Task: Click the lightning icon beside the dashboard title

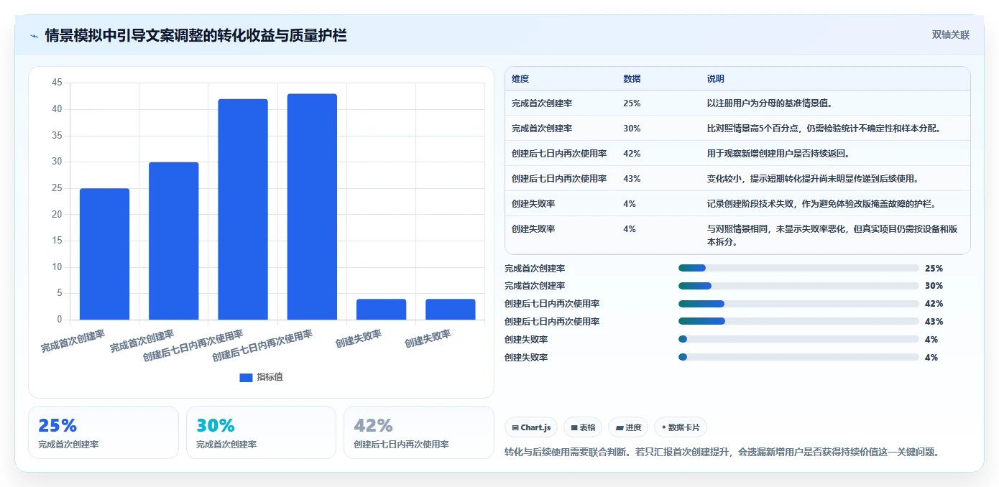Action: click(34, 35)
